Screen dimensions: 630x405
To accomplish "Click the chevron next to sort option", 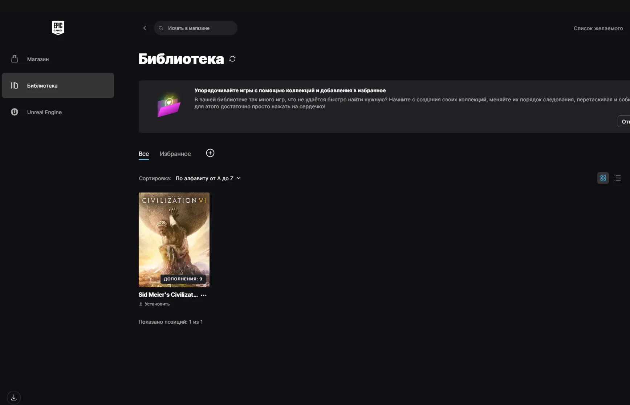I will coord(239,178).
